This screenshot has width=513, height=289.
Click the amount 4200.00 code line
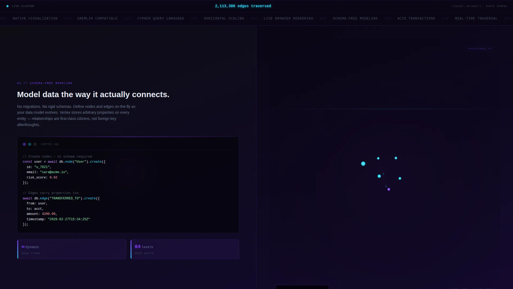[x=42, y=214]
